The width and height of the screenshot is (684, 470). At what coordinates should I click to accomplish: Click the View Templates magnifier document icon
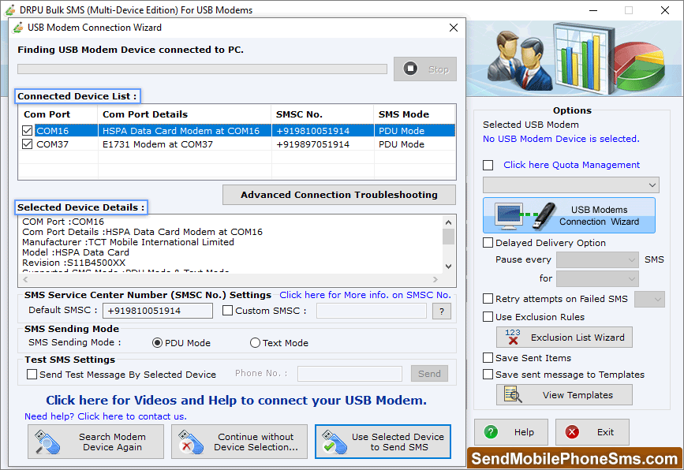tap(513, 394)
